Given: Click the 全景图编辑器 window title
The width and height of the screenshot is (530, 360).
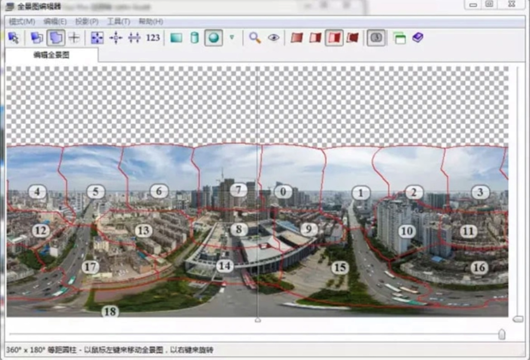Looking at the screenshot, I should click(x=39, y=6).
